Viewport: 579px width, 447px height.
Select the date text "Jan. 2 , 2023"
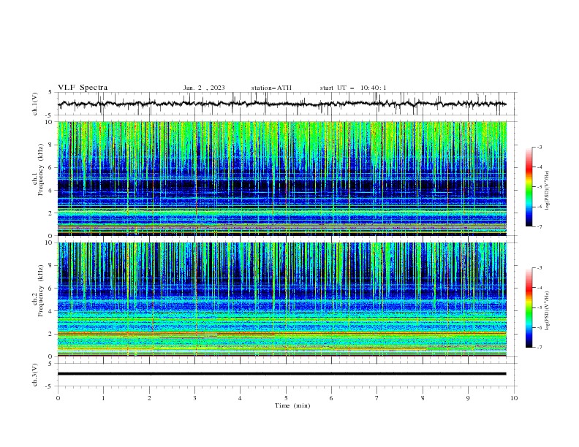point(204,88)
